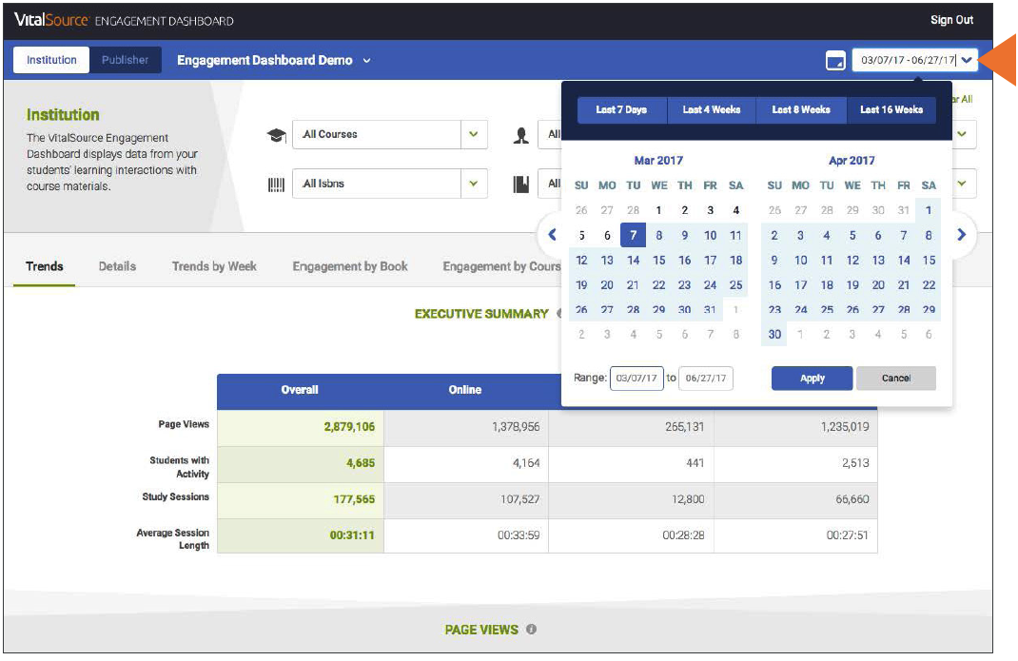The image size is (1018, 661).
Task: Click the Sign Out link
Action: 951,20
